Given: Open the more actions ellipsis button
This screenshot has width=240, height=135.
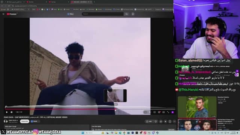Looking at the screenshot, I should pos(174,121).
